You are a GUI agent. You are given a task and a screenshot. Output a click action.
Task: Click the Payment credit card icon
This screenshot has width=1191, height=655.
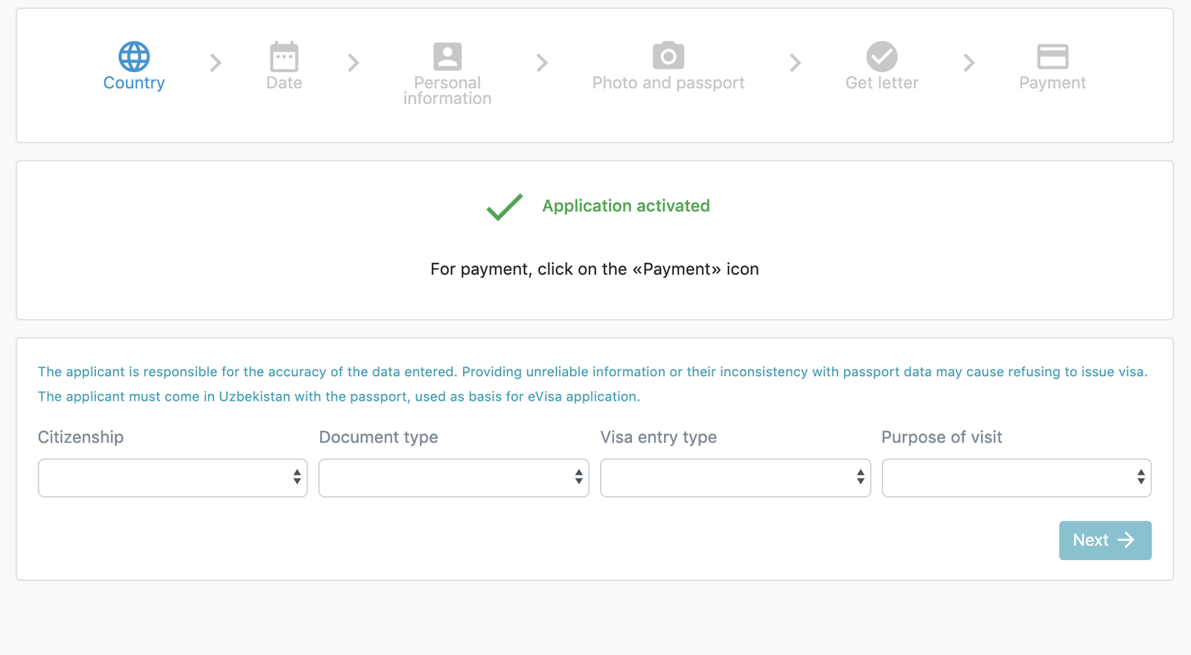point(1052,57)
